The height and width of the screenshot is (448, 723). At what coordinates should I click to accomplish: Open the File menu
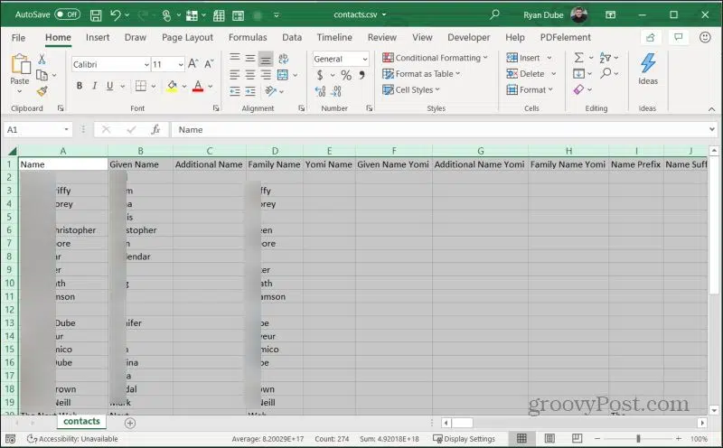tap(18, 37)
